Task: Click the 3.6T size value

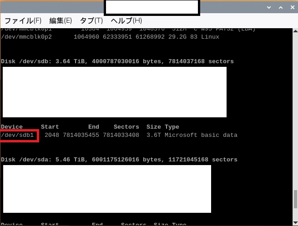Action: 154,136
